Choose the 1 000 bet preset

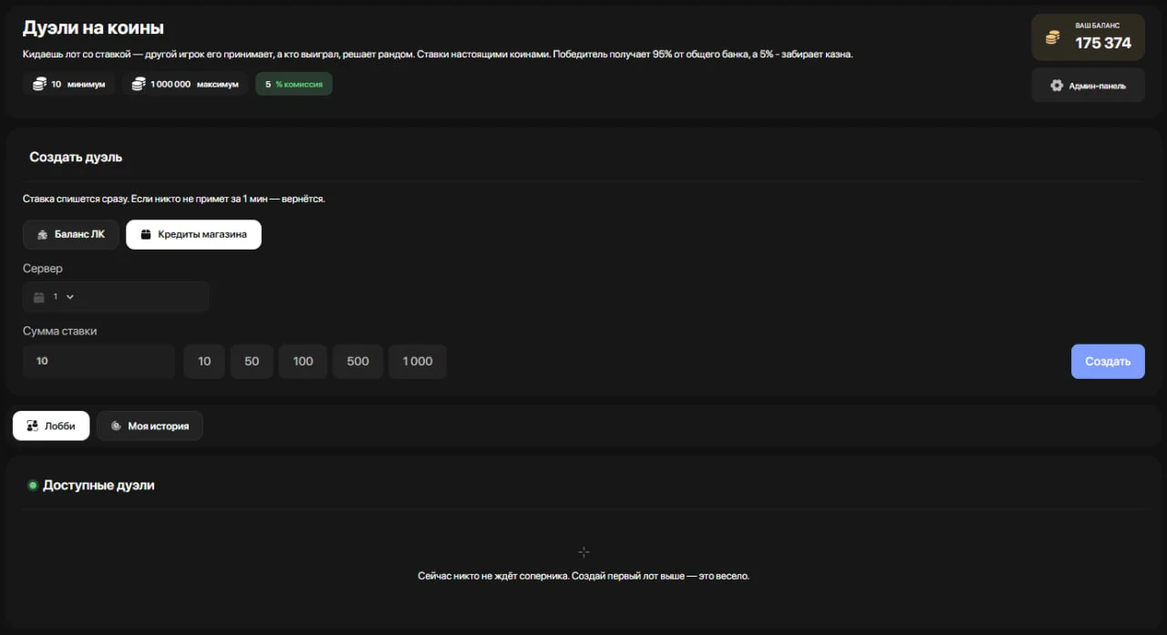[x=418, y=361]
